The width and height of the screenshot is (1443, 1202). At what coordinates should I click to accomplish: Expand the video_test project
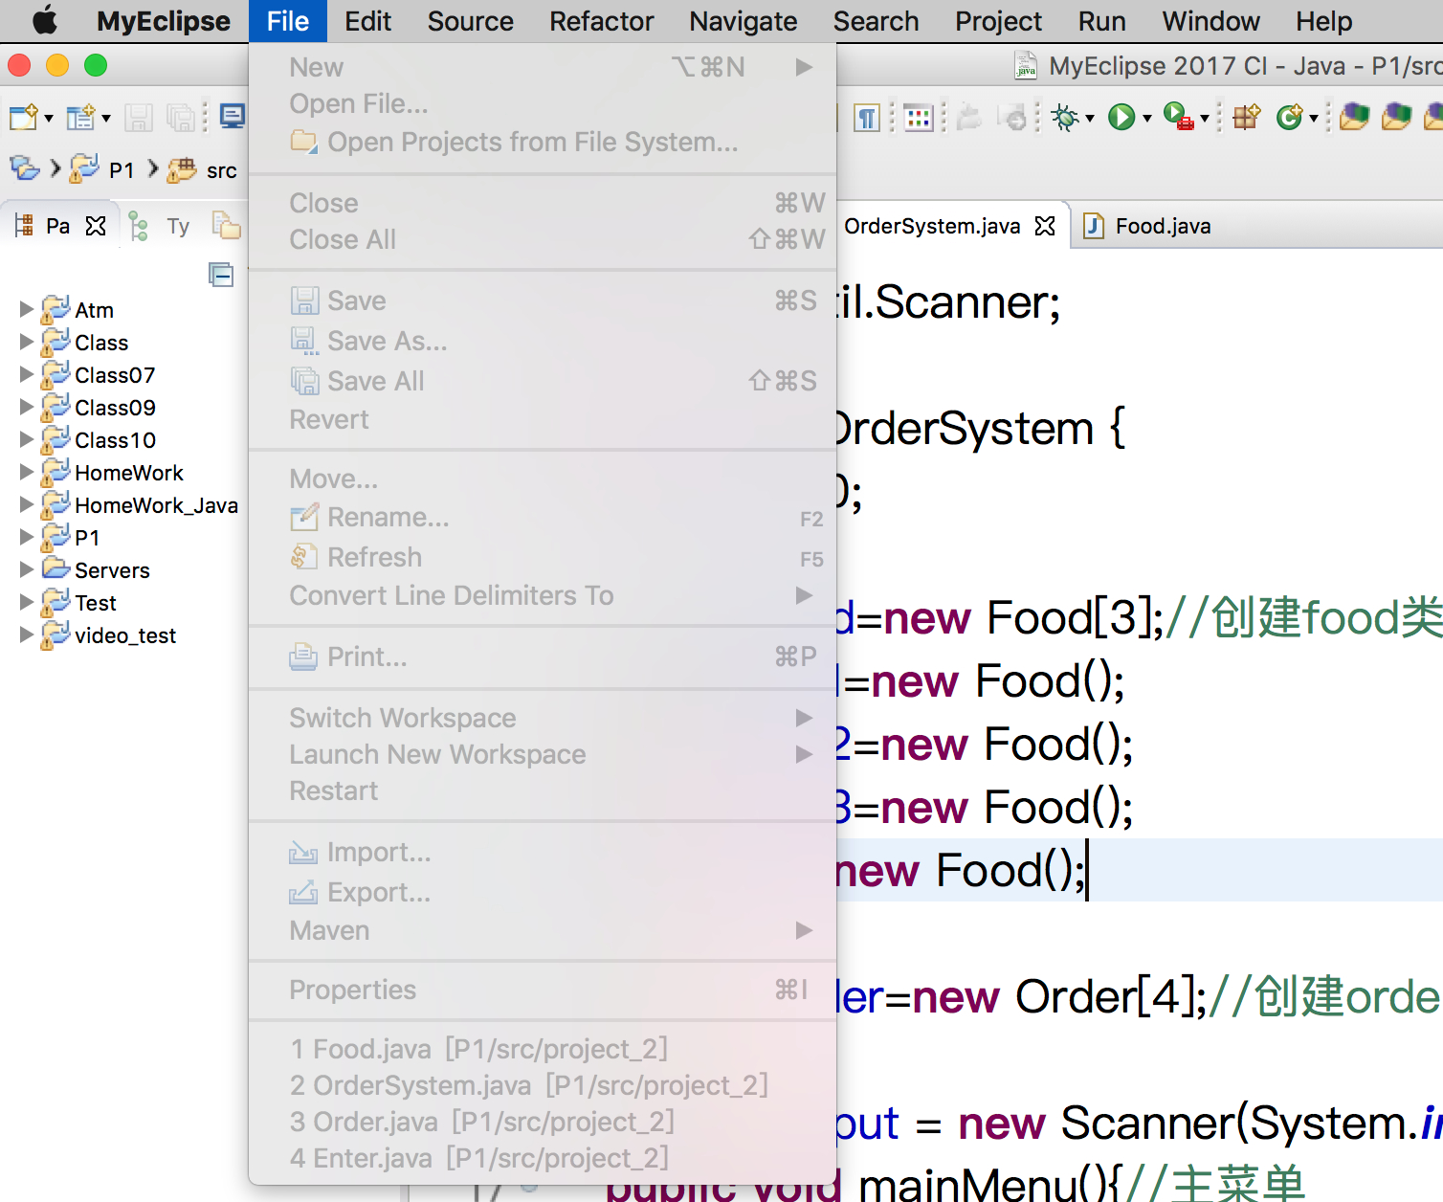[27, 634]
